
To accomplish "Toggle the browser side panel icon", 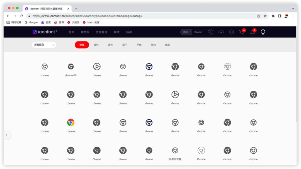I will [280, 16].
